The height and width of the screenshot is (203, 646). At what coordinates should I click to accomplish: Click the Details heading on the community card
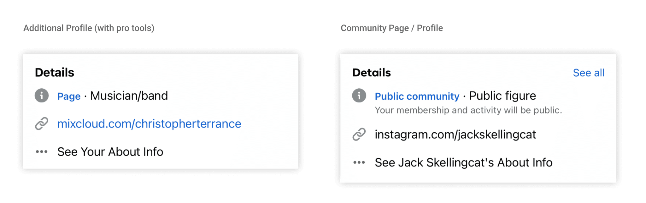372,73
